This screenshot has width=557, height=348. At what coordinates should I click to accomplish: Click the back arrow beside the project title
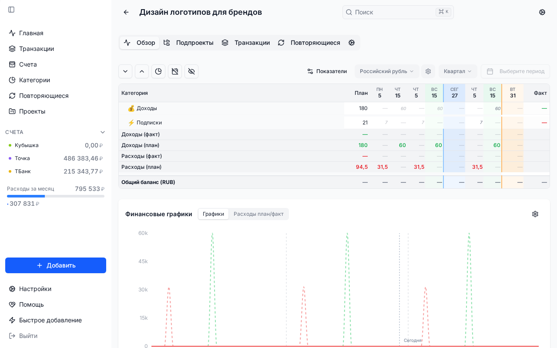126,12
